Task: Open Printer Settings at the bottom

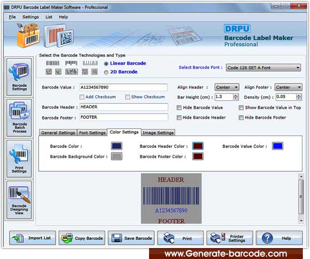Action: pyautogui.click(x=230, y=238)
